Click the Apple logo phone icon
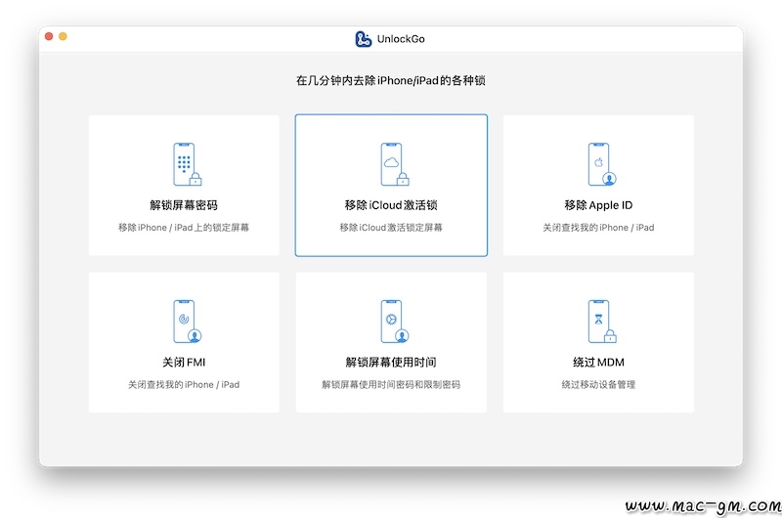The width and height of the screenshot is (782, 518). (602, 164)
